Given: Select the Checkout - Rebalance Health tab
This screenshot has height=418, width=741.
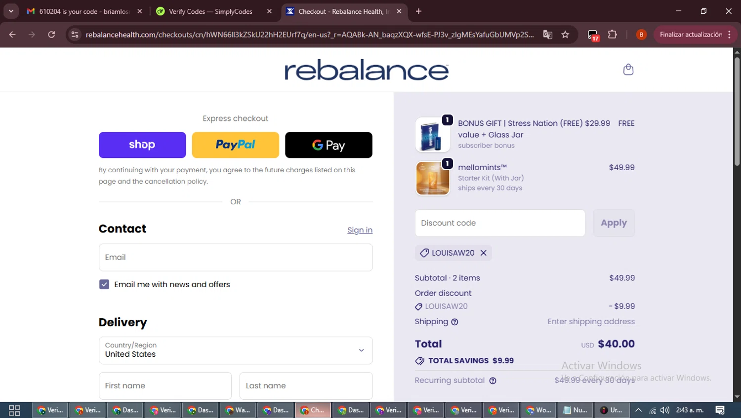Looking at the screenshot, I should [x=344, y=11].
